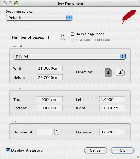This screenshot has height=159, width=140.
Task: Click the Cancel button
Action: [96, 150]
